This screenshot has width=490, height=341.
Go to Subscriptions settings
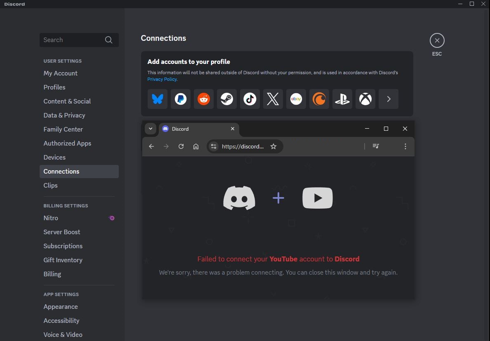(79, 246)
